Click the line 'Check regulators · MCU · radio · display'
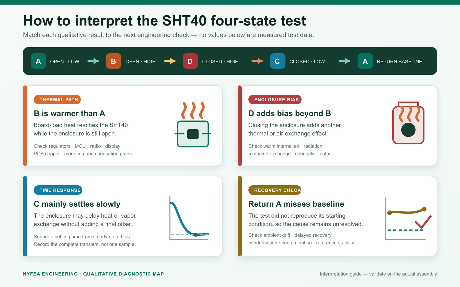 [77, 146]
